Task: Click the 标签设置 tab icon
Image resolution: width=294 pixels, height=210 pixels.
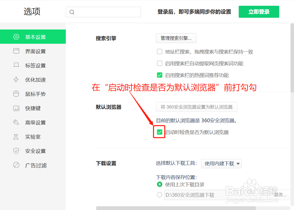Action: (x=16, y=65)
